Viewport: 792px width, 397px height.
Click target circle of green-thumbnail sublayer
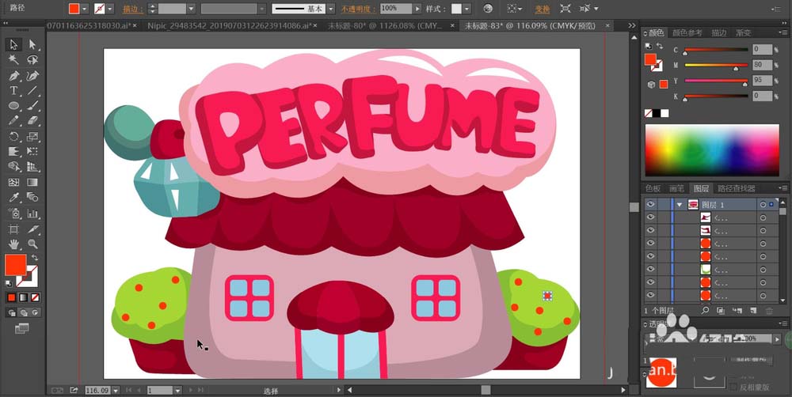(x=763, y=270)
